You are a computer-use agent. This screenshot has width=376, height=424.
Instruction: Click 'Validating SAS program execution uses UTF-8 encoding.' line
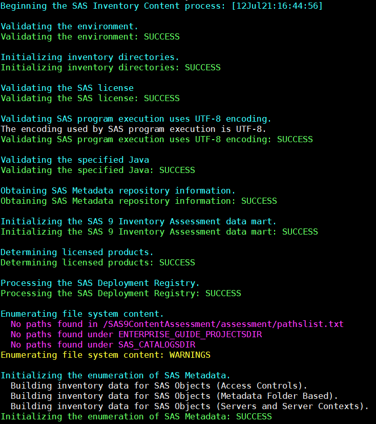coord(136,119)
